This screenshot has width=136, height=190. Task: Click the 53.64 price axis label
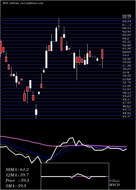tap(127, 79)
